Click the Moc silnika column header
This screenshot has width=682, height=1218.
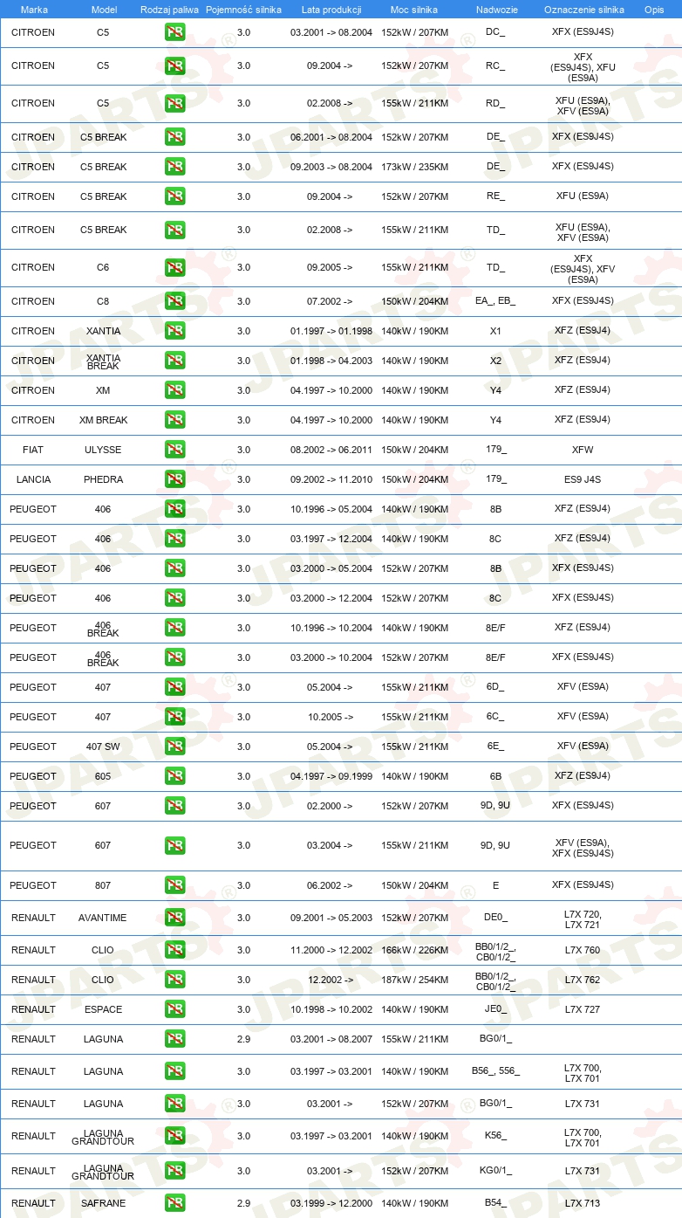pyautogui.click(x=414, y=10)
